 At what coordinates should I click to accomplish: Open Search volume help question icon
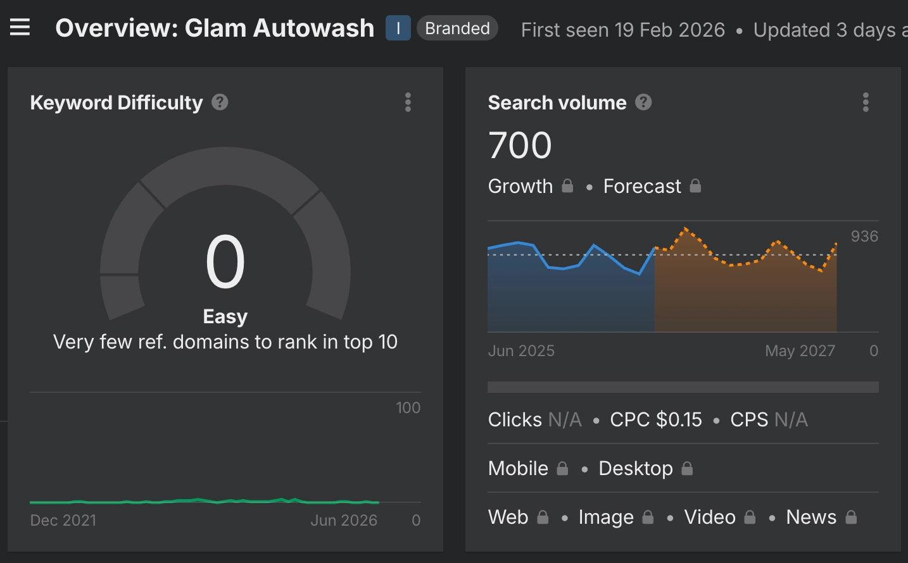tap(643, 102)
